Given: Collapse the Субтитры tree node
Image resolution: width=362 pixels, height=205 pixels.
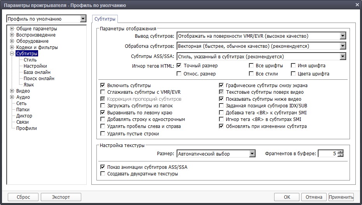Looking at the screenshot, I should pyautogui.click(x=12, y=54).
